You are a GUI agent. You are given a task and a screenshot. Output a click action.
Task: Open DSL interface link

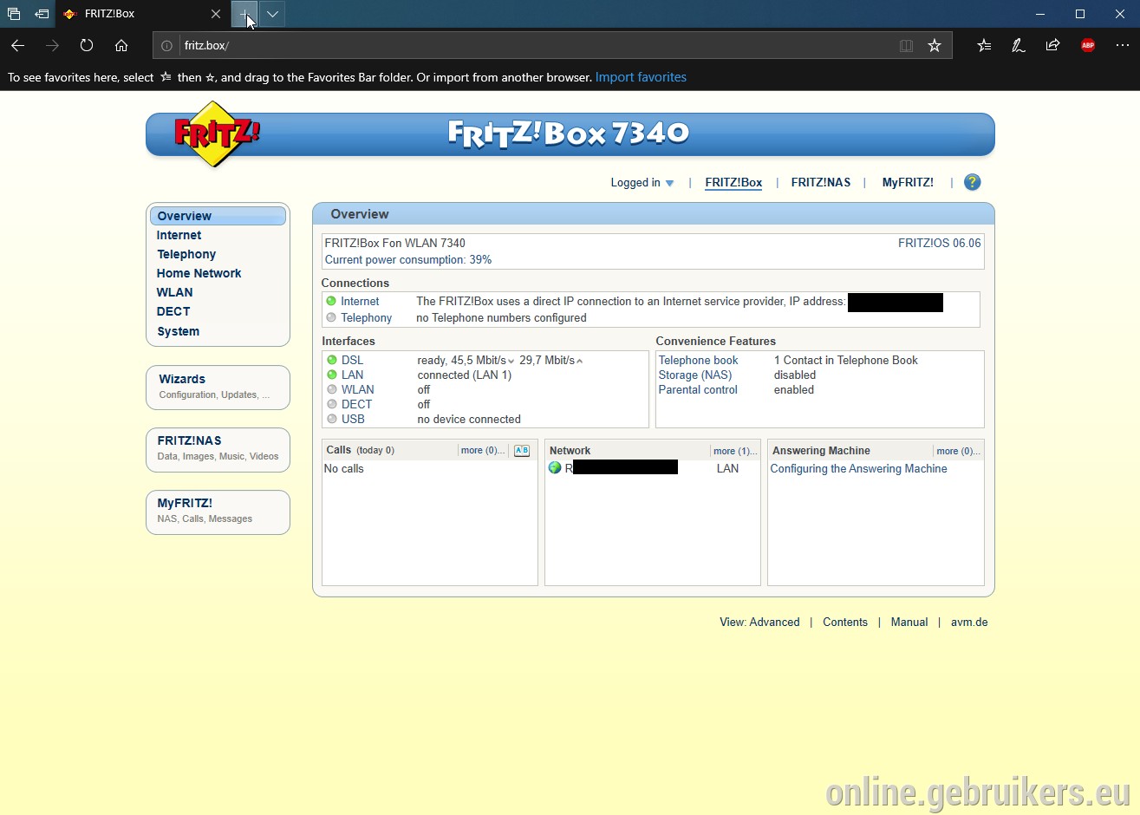click(x=352, y=360)
